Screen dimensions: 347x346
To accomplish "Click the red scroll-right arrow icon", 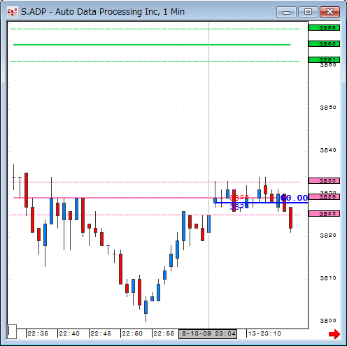I will pyautogui.click(x=334, y=334).
